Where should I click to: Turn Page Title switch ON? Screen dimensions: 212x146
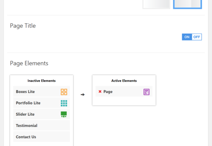coord(187,37)
